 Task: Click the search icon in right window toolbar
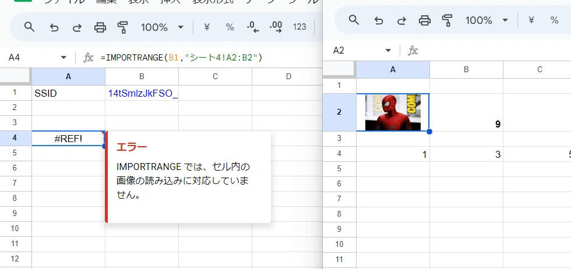pos(354,20)
